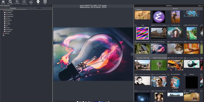The width and height of the screenshot is (204, 102).
Task: Click the Scan toolbar icon
Action: tap(31, 2)
